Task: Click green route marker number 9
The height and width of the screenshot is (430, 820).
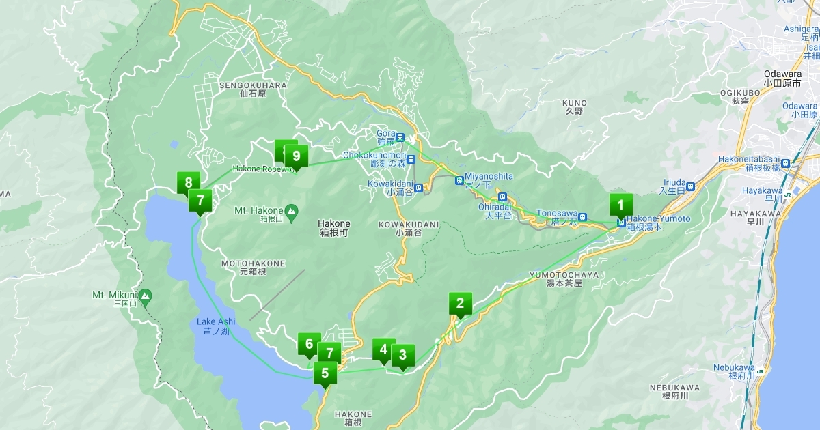Action: point(296,157)
